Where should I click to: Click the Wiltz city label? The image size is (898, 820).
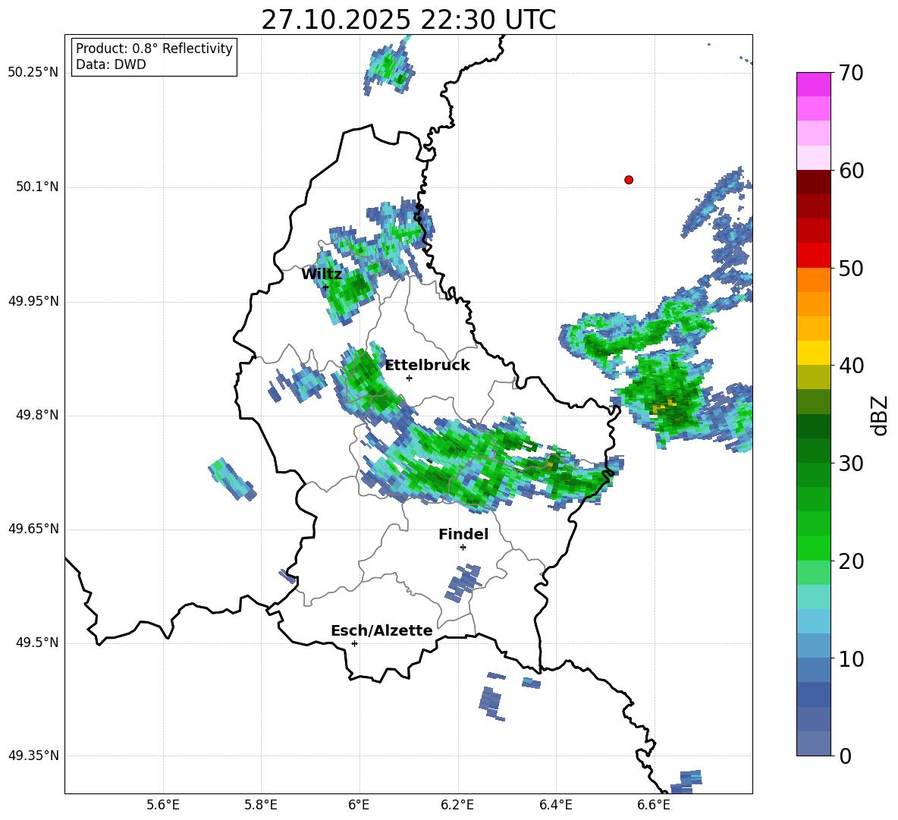(322, 275)
